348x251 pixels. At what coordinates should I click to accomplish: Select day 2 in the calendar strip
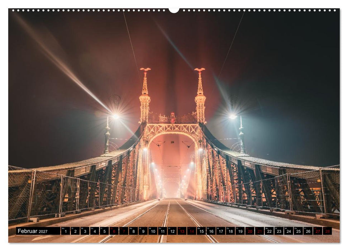click(x=75, y=231)
